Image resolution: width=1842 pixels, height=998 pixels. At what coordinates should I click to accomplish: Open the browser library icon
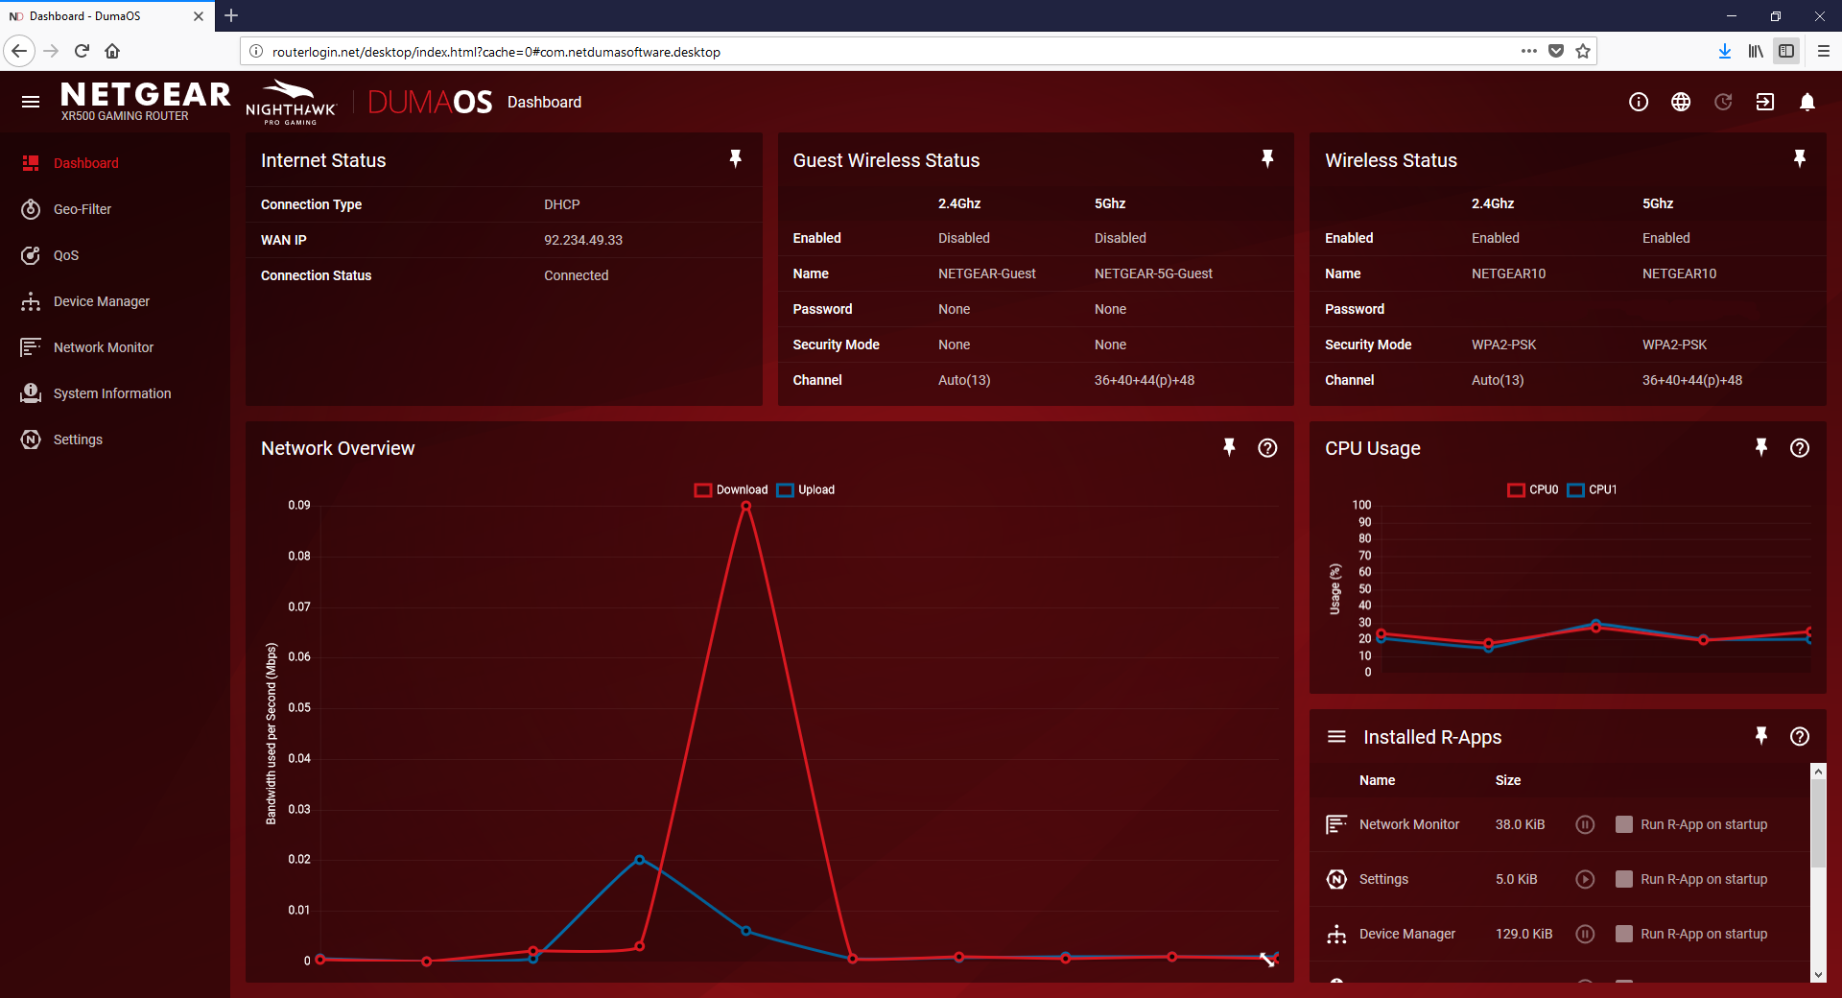tap(1756, 51)
